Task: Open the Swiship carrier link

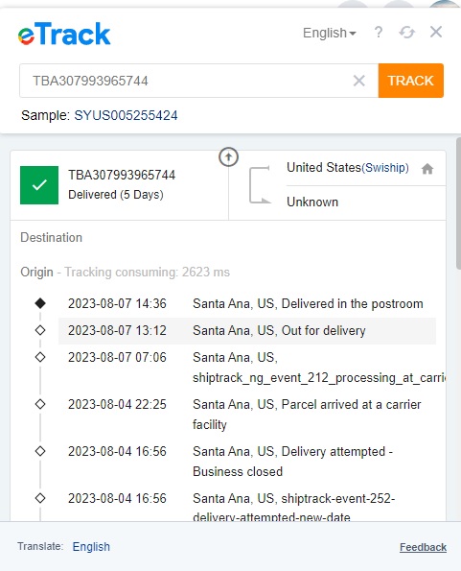Action: tap(385, 168)
